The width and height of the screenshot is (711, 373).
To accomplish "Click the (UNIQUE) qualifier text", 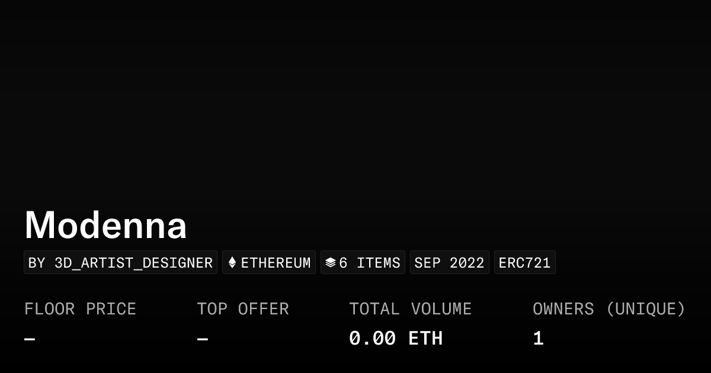I will click(x=645, y=309).
